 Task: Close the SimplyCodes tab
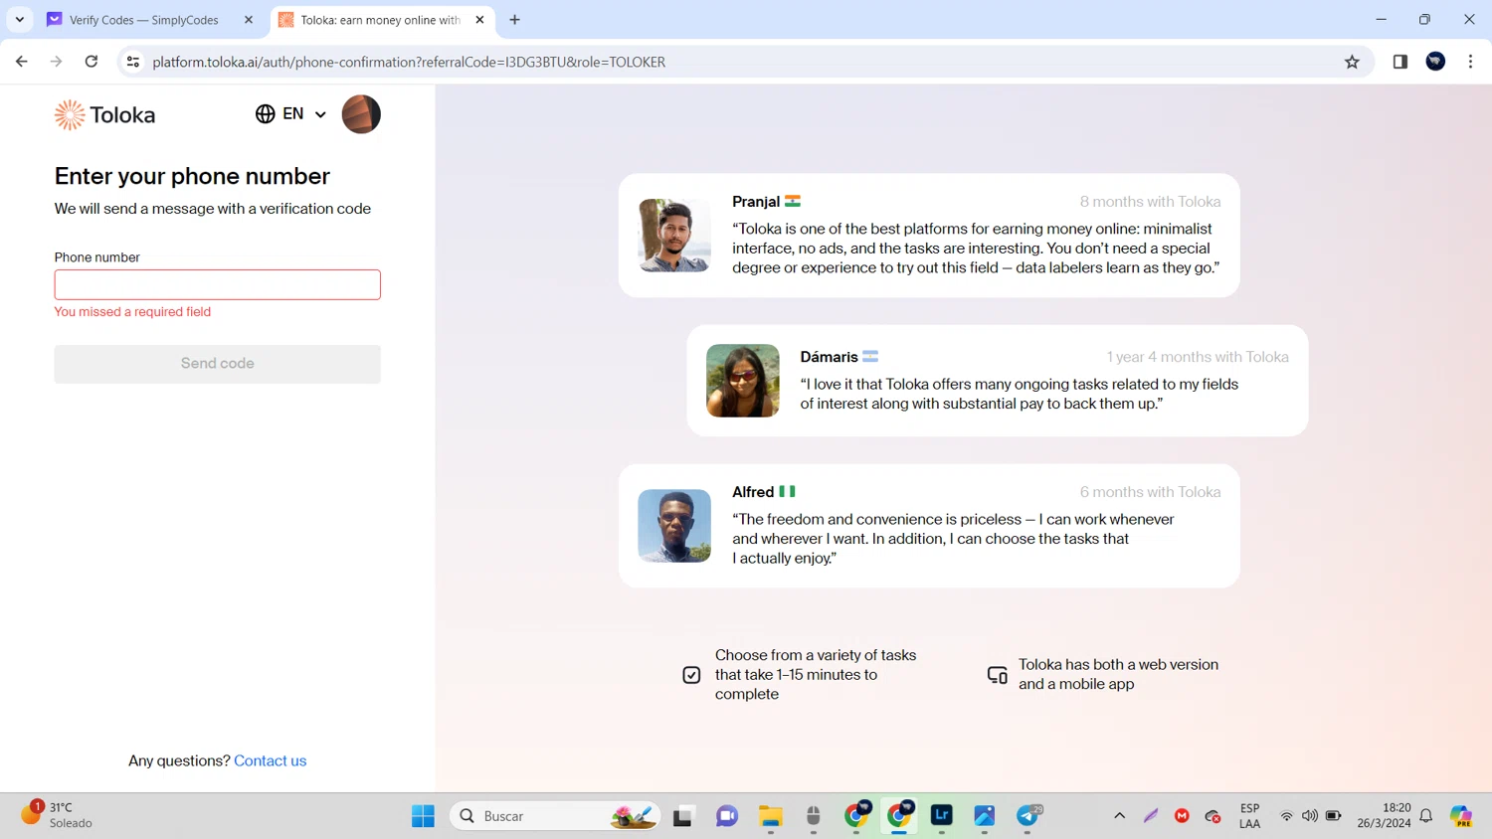[249, 20]
